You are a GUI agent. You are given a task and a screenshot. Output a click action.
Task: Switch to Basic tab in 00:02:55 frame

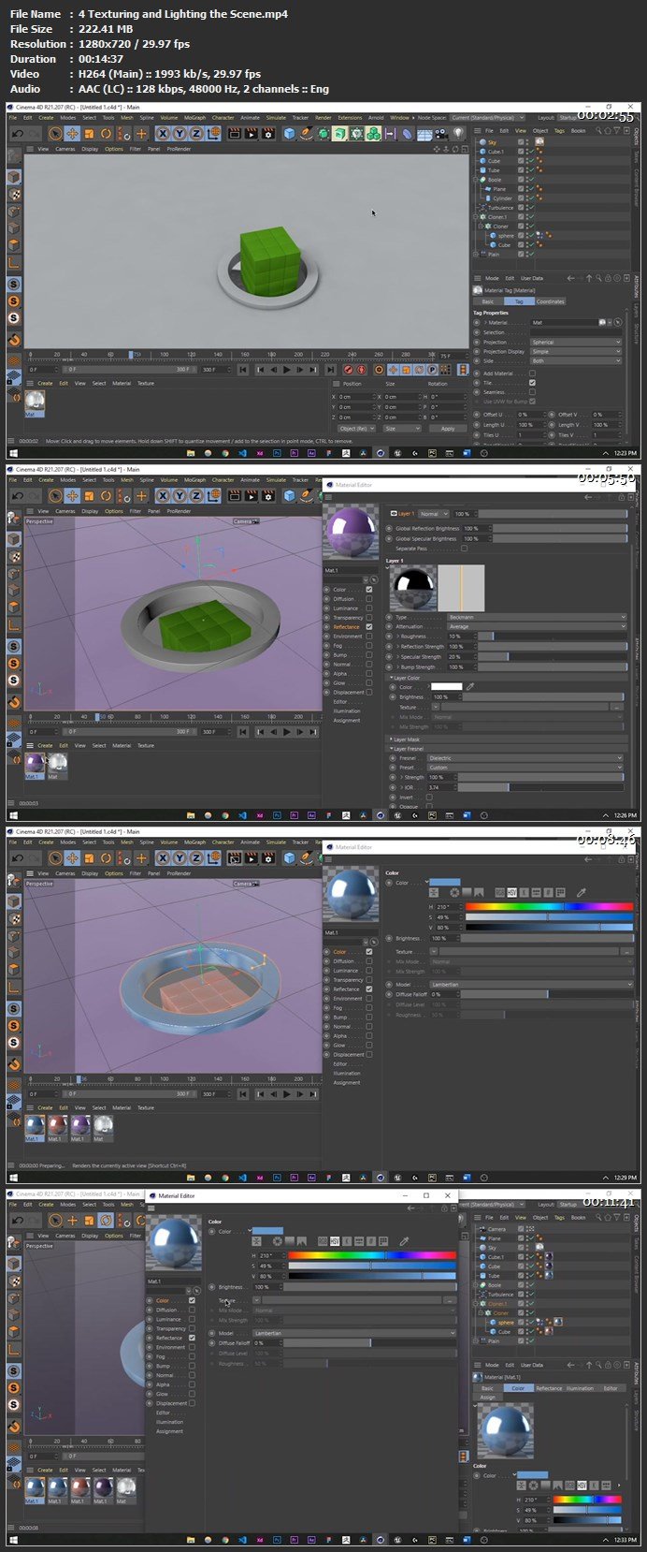point(488,301)
